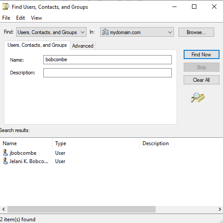Viewport: 223px width, 223px height.
Task: Switch to the Advanced tab
Action: pos(83,46)
